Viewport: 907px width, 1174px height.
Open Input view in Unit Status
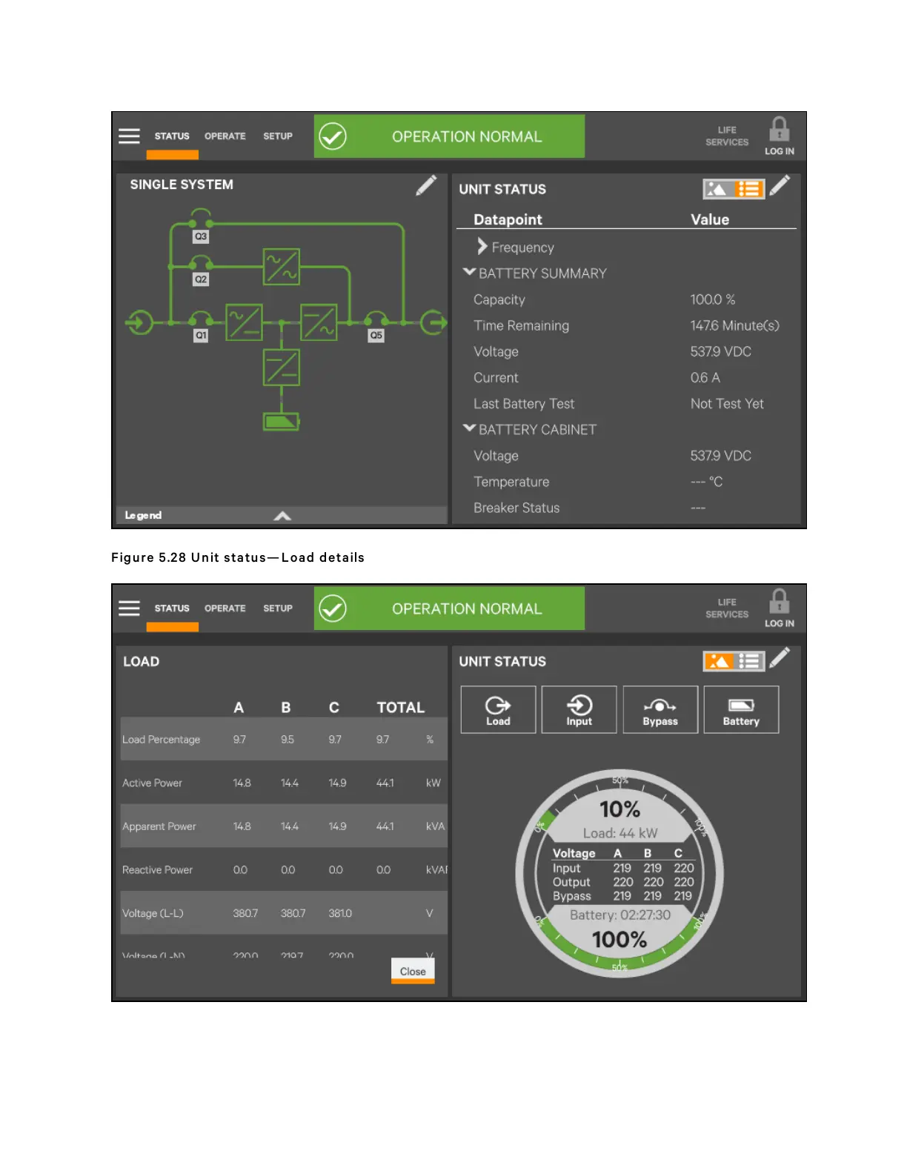point(579,710)
